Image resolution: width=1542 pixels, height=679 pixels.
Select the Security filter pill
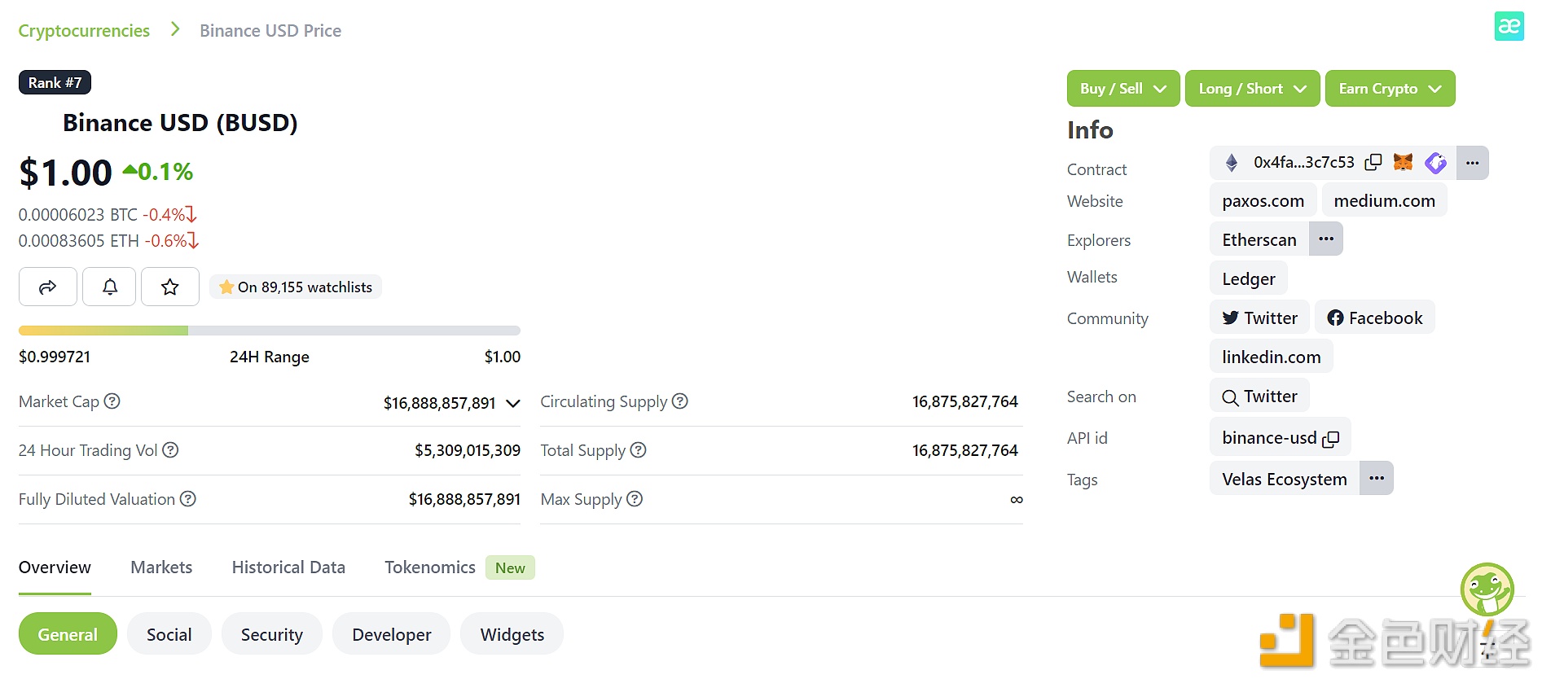click(x=272, y=634)
